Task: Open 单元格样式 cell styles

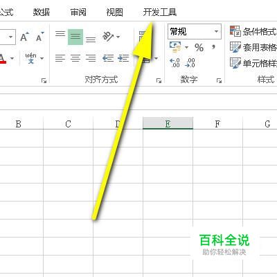Action: [253, 63]
